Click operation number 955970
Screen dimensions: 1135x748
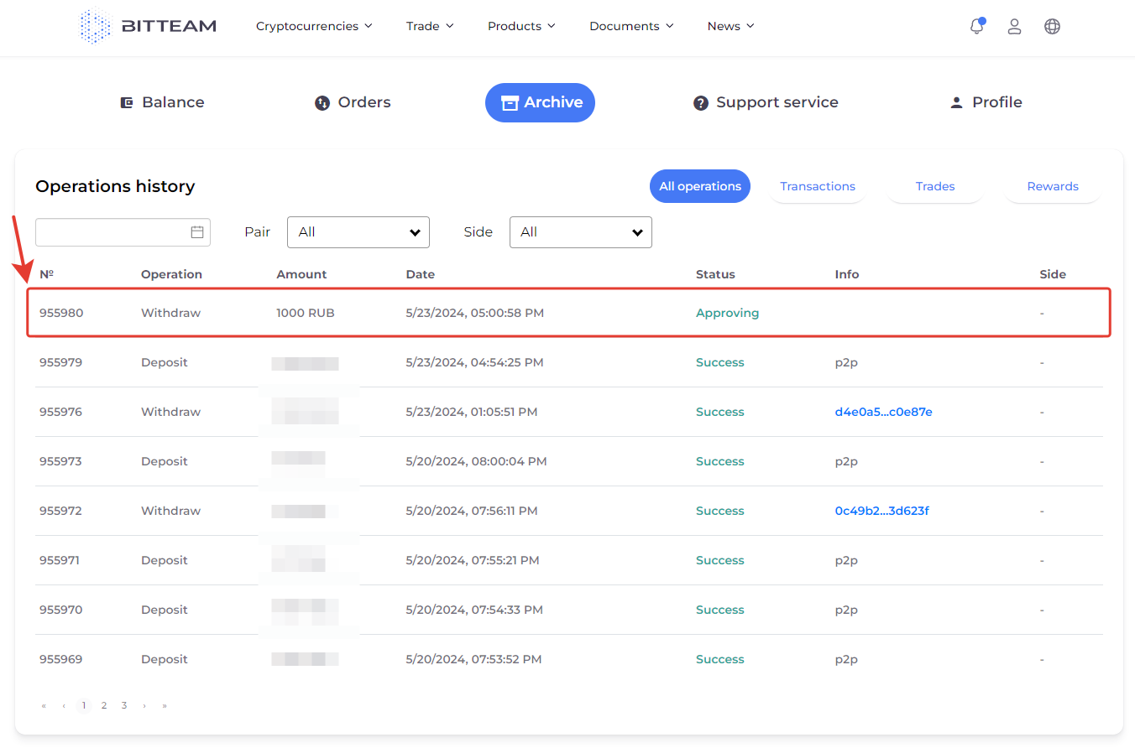click(x=61, y=610)
